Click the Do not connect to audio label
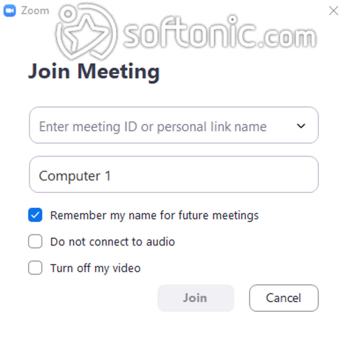346x339 pixels. click(x=113, y=242)
